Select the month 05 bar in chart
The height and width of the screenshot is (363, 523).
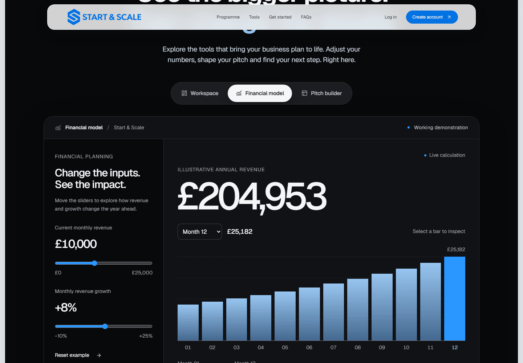[x=285, y=316]
